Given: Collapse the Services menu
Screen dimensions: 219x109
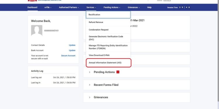Looking at the screenshot, I should [x=91, y=7].
